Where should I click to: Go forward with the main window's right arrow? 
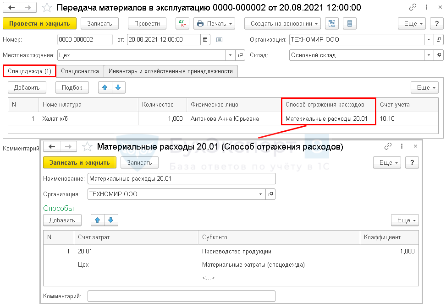(28, 7)
